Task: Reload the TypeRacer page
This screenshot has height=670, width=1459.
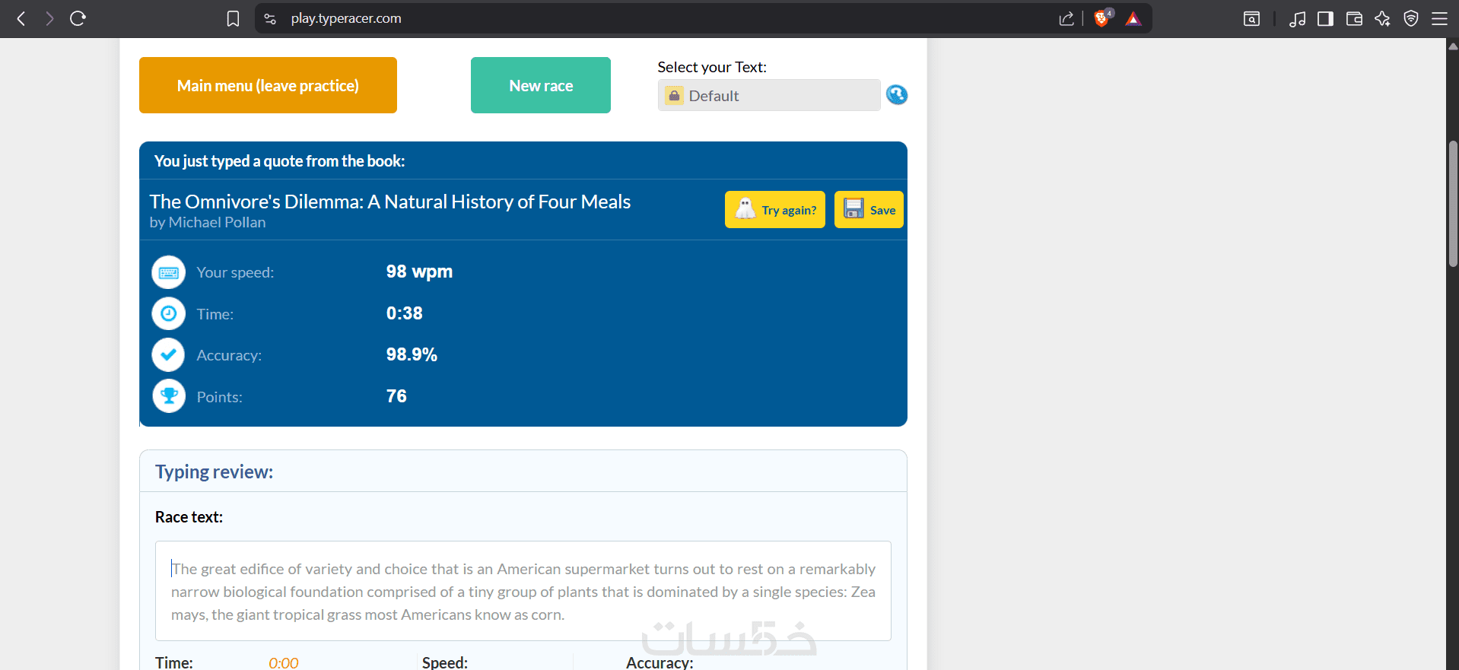Action: [78, 18]
